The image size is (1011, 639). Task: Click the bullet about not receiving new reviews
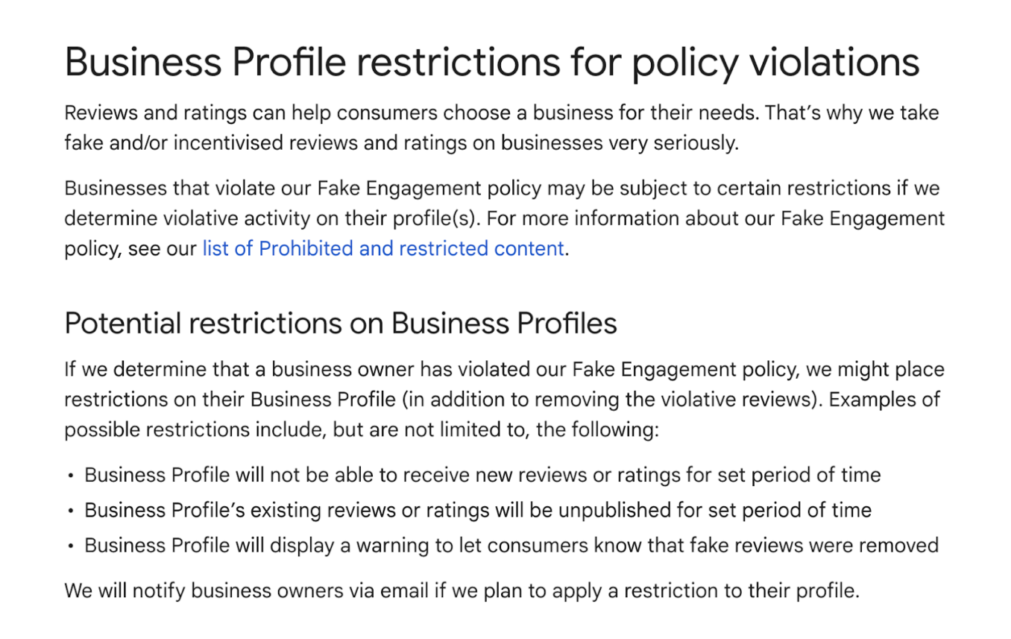point(482,475)
